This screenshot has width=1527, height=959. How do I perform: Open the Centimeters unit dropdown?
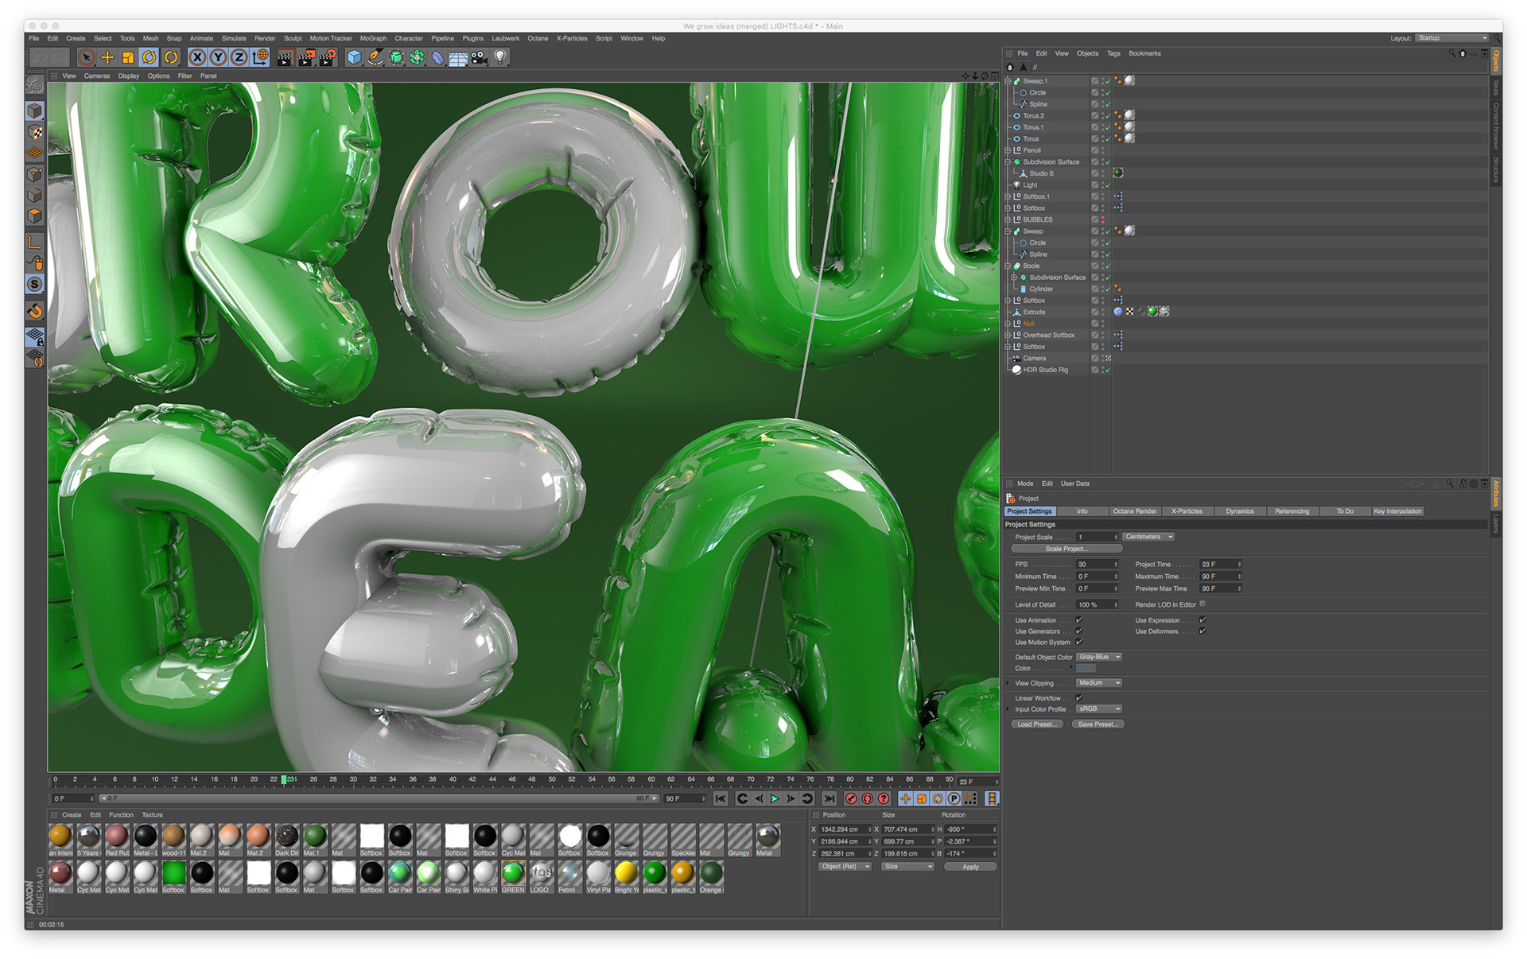coord(1148,537)
